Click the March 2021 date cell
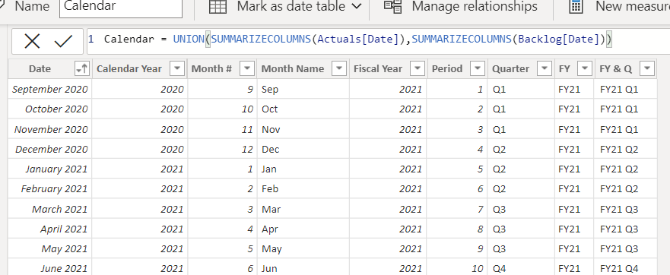 click(x=50, y=209)
